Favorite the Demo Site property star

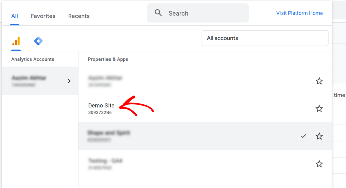(319, 109)
